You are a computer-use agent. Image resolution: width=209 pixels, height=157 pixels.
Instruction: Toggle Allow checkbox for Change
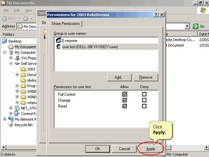[x=124, y=100]
